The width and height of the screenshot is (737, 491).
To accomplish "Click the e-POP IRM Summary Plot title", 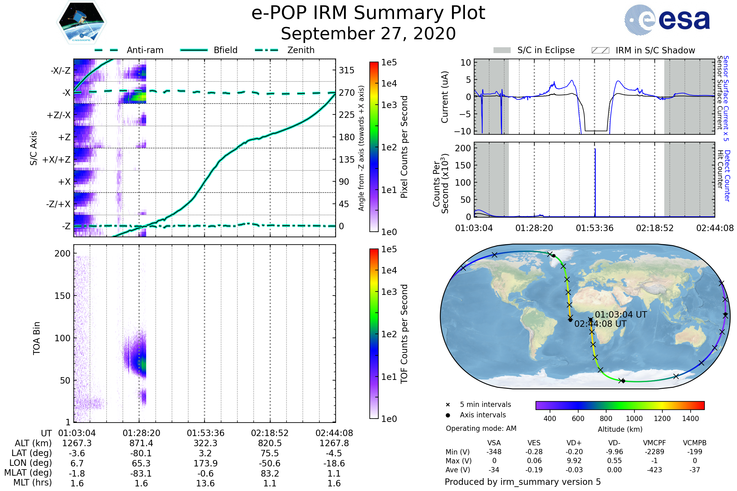I will pyautogui.click(x=368, y=13).
